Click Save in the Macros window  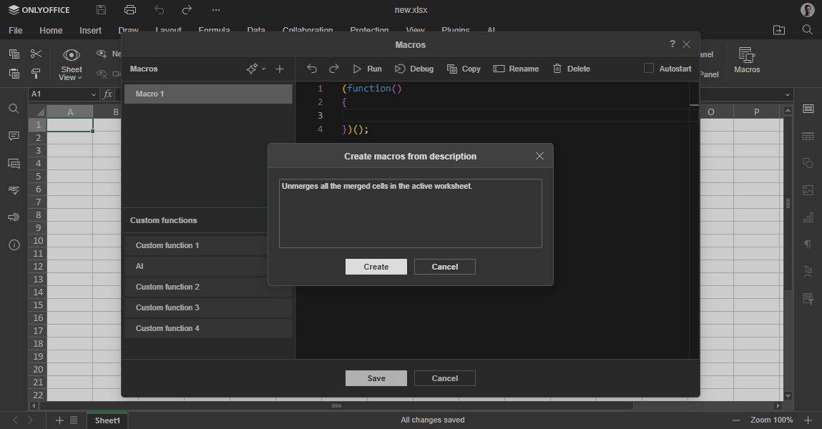(x=376, y=378)
